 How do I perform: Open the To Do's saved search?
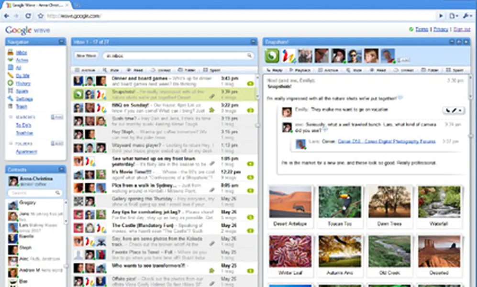point(23,125)
